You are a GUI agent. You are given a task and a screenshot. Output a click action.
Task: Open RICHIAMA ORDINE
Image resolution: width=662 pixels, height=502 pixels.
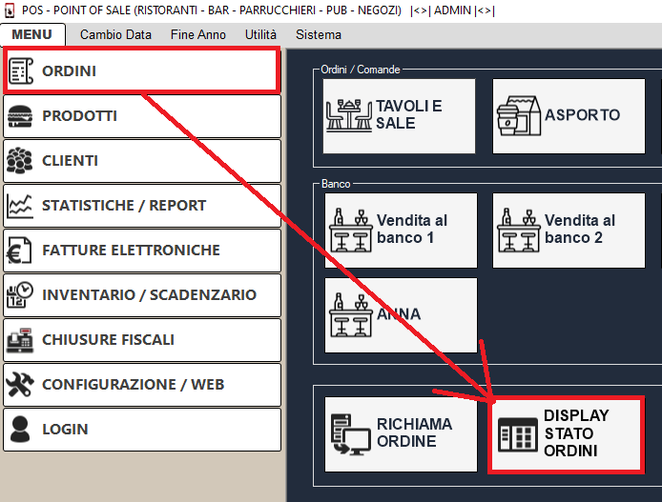coord(401,433)
